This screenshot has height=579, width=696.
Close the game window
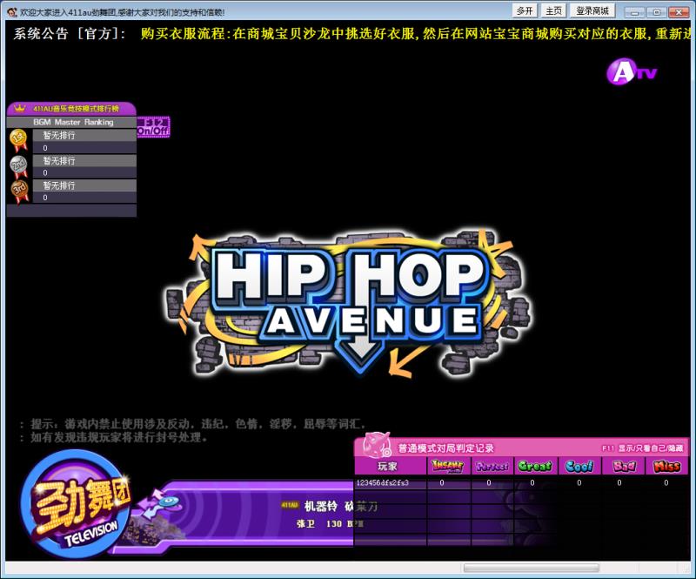point(679,12)
